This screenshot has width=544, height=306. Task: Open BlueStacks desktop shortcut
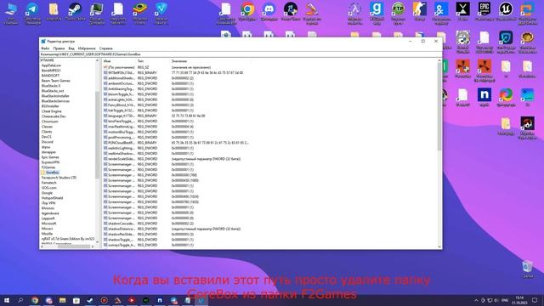139,14
